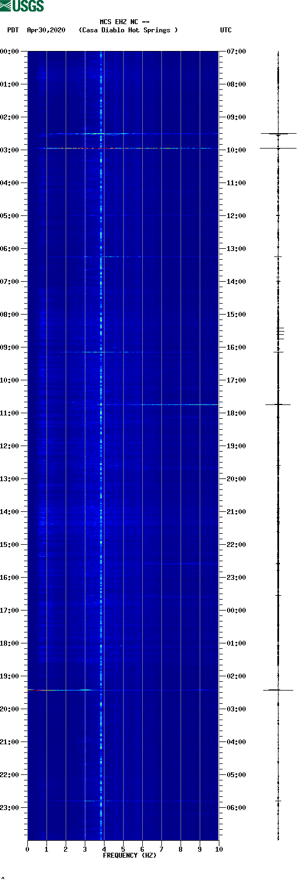This screenshot has width=302, height=884.
Task: Click the 11:00 PDT time label
Action: [x=10, y=413]
